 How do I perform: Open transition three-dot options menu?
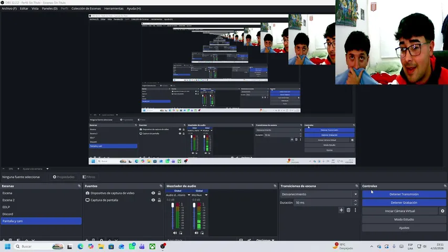pyautogui.click(x=355, y=210)
